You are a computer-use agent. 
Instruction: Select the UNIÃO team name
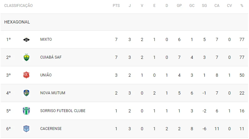coord(46,75)
